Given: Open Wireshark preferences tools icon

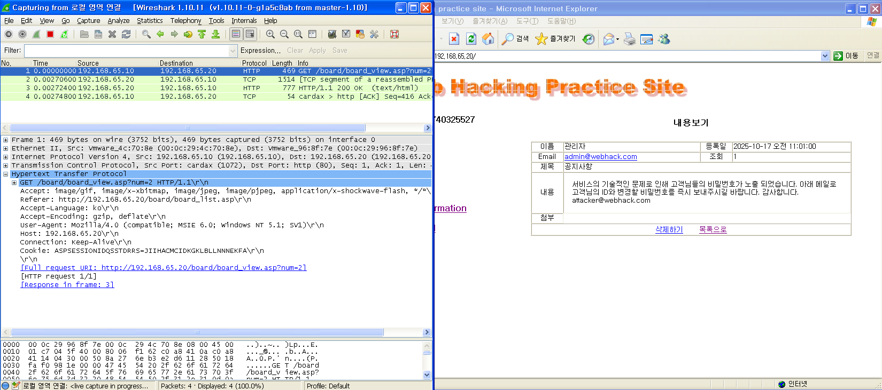Looking at the screenshot, I should click(374, 34).
